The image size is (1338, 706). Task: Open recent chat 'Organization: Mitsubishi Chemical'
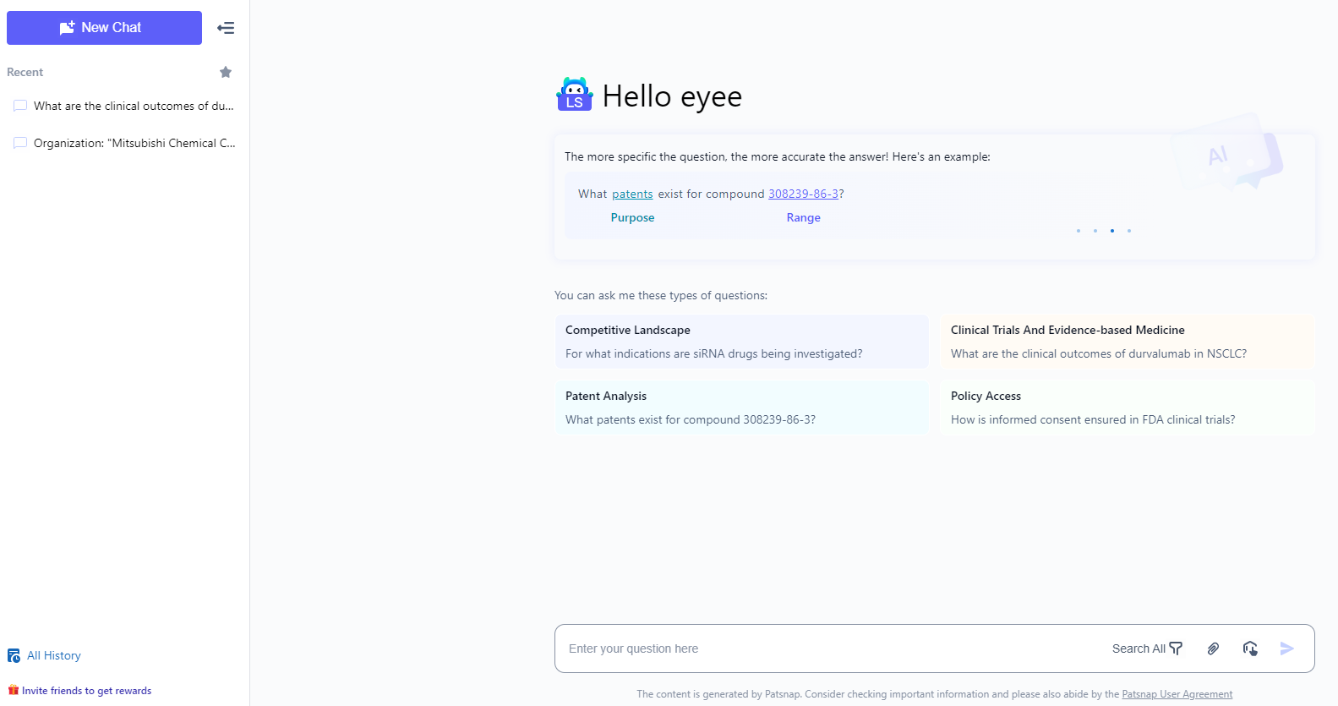[134, 143]
